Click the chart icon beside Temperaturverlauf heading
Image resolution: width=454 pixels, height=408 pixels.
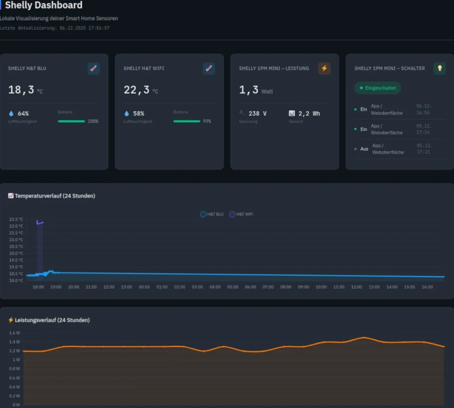coord(11,196)
